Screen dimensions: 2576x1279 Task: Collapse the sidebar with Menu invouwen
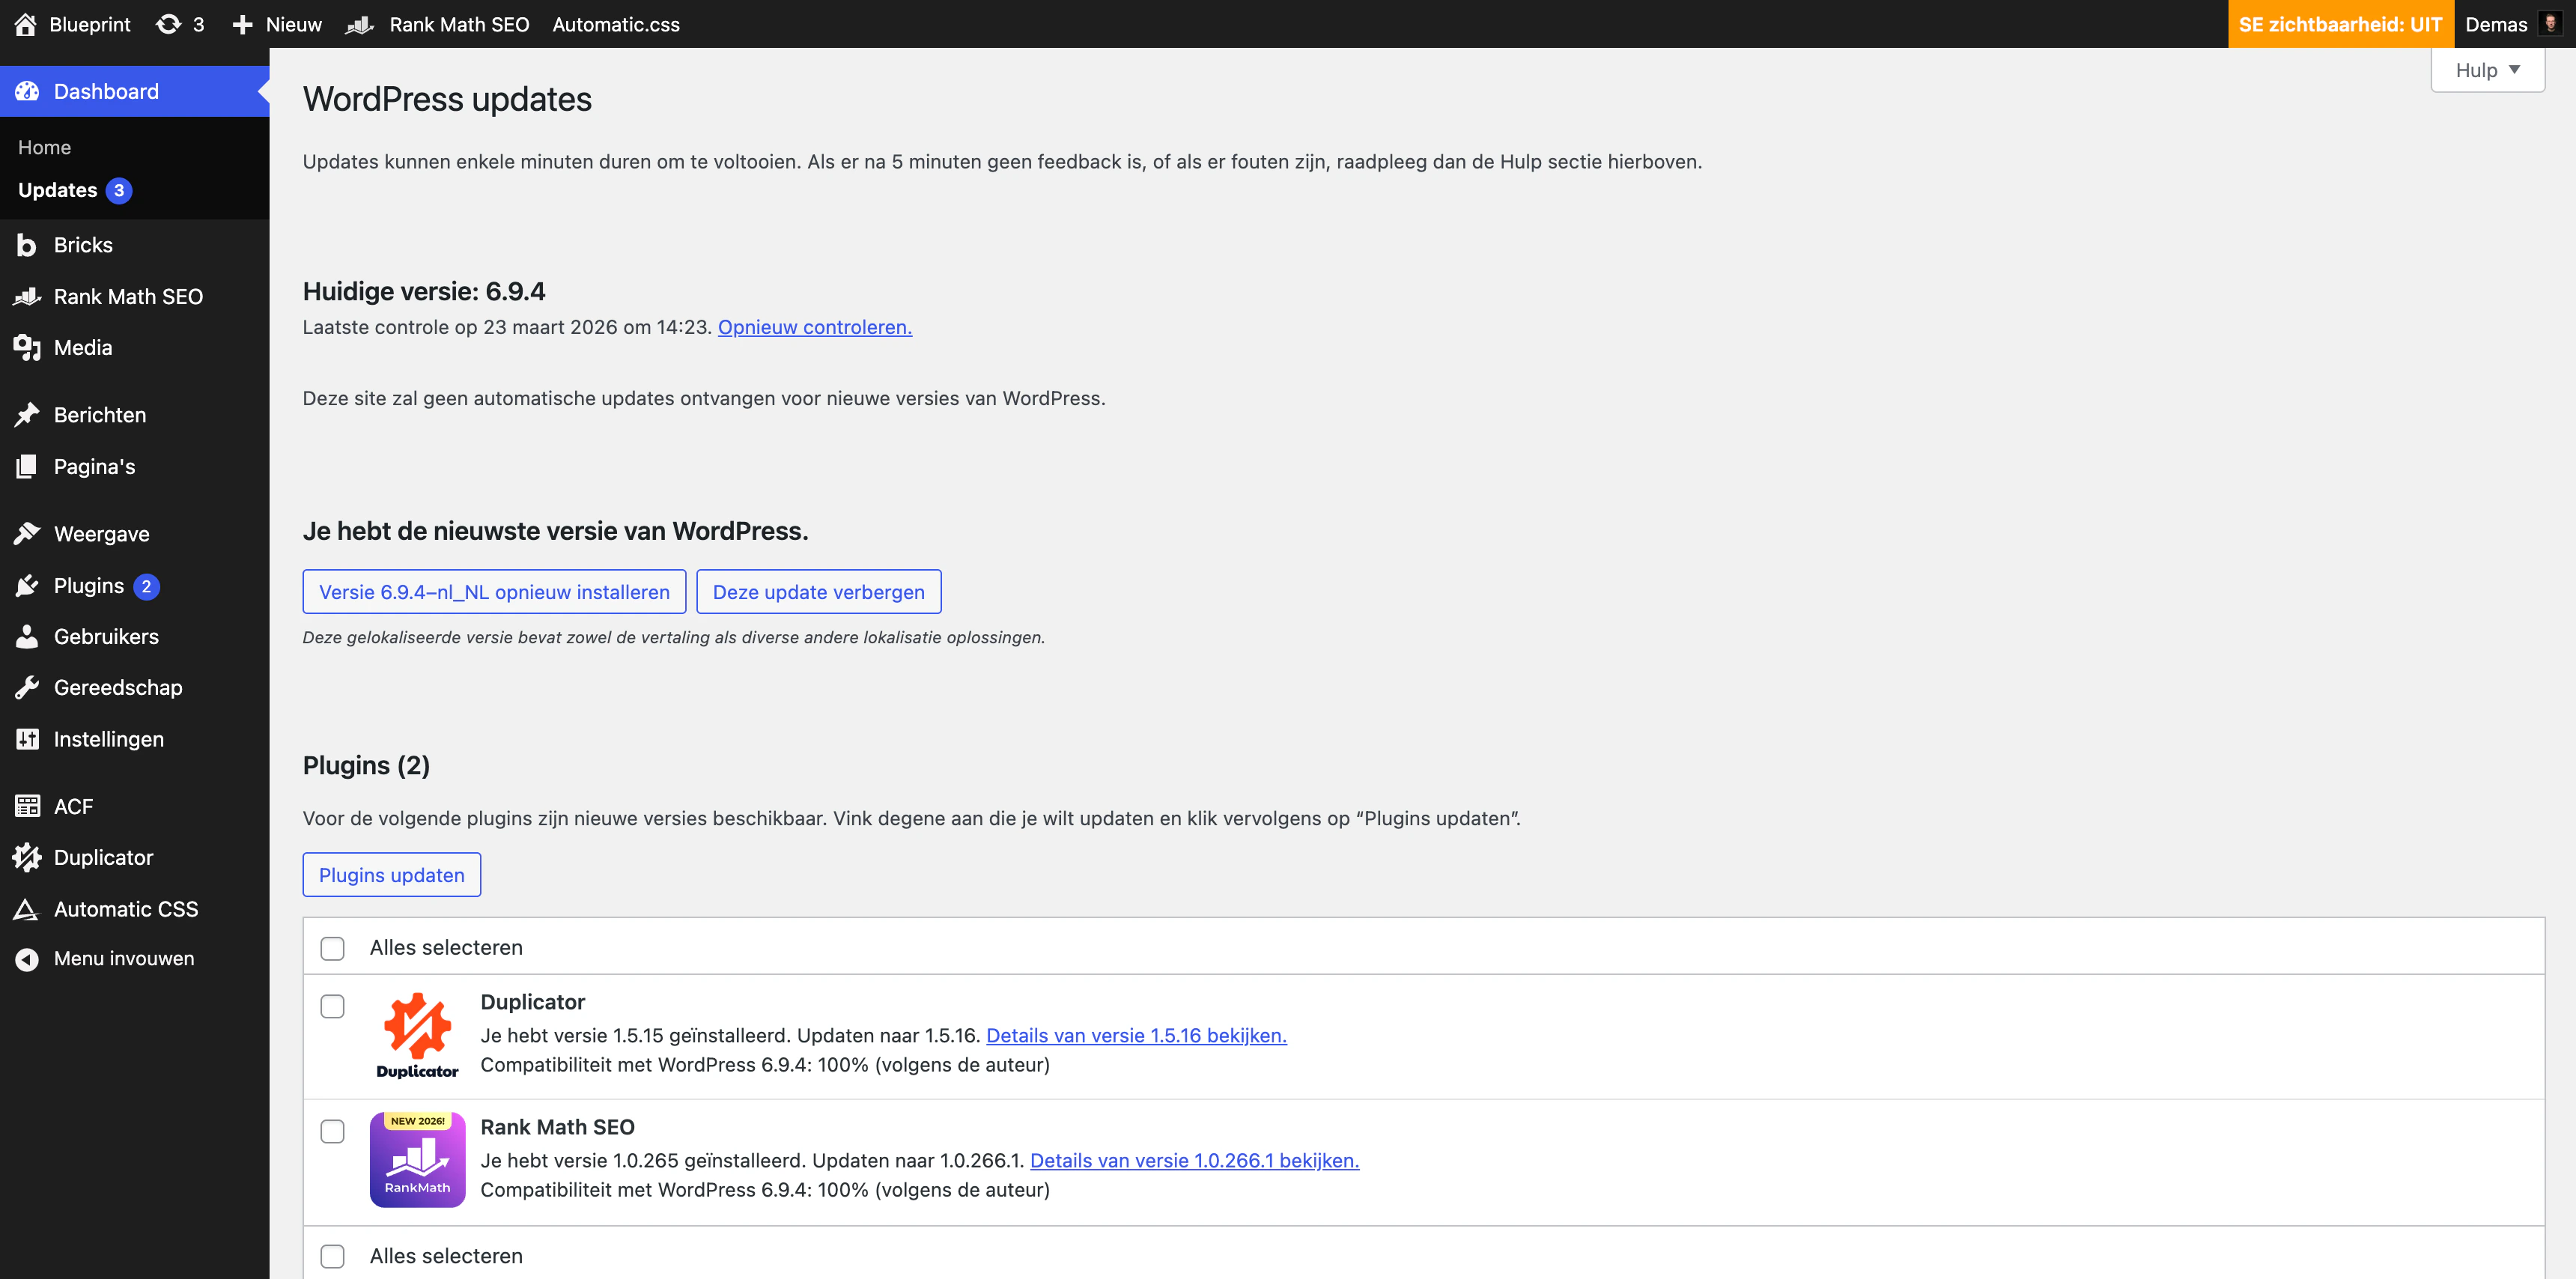[x=123, y=959]
